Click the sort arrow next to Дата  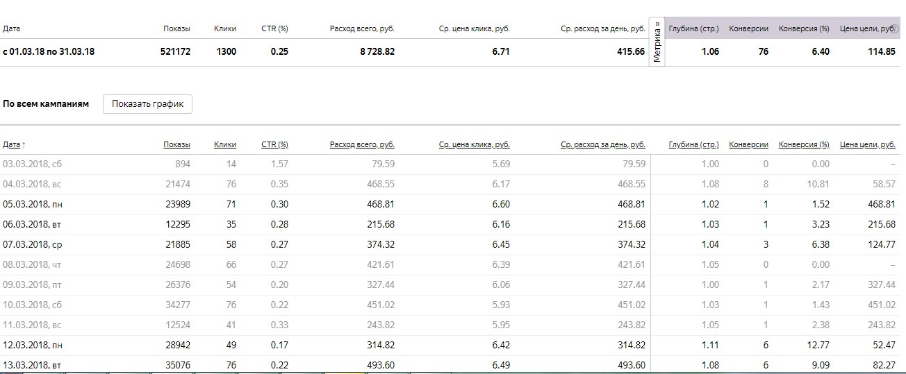point(24,145)
